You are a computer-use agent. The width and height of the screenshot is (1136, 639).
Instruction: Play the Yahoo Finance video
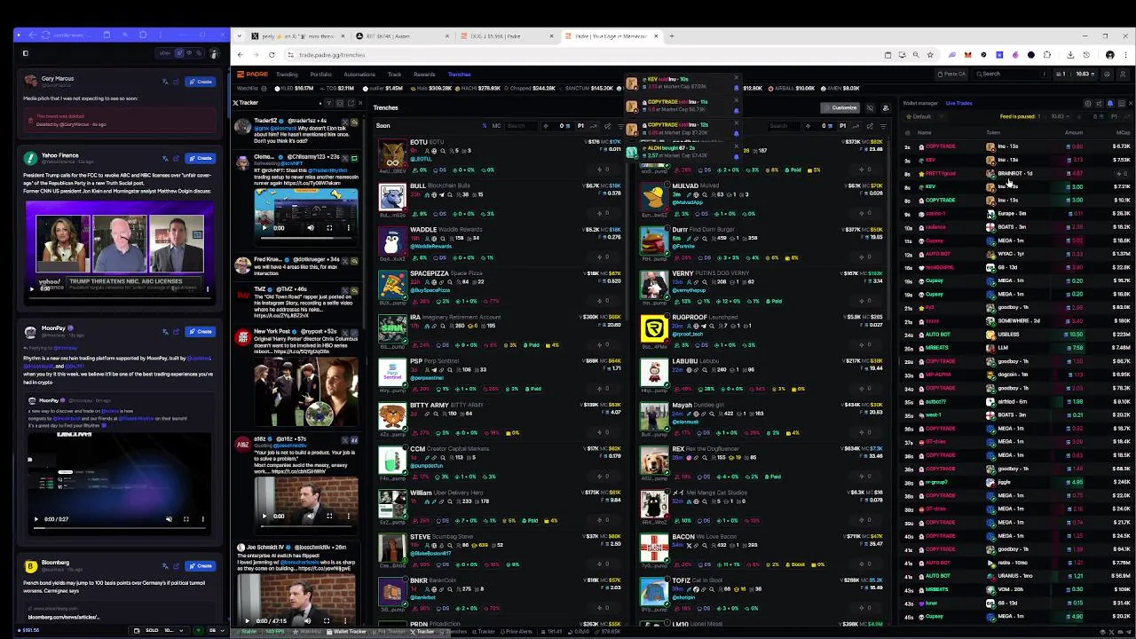(x=33, y=288)
